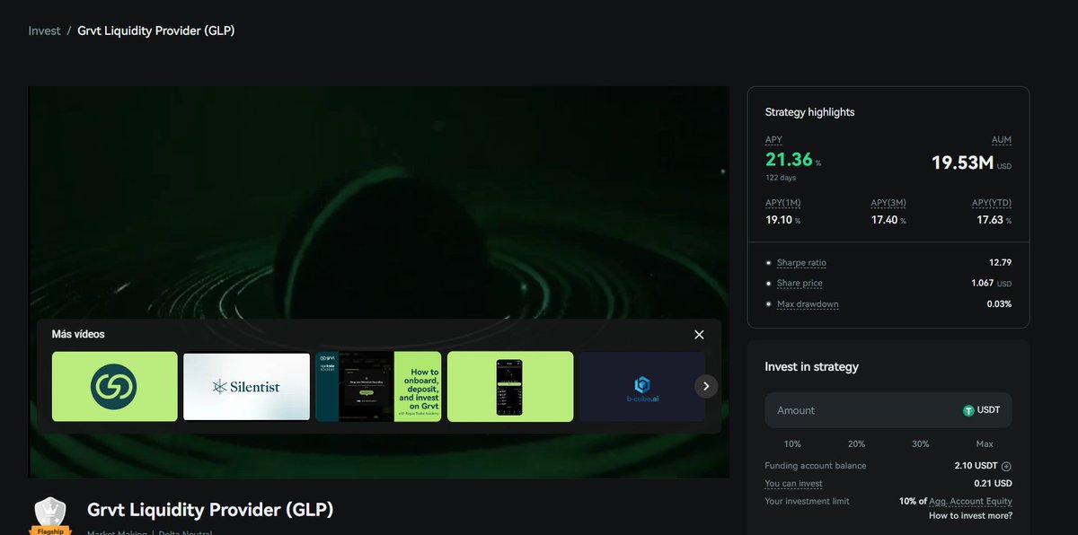Open the Invest breadcrumb link
Screen dimensions: 1078x535
point(44,31)
